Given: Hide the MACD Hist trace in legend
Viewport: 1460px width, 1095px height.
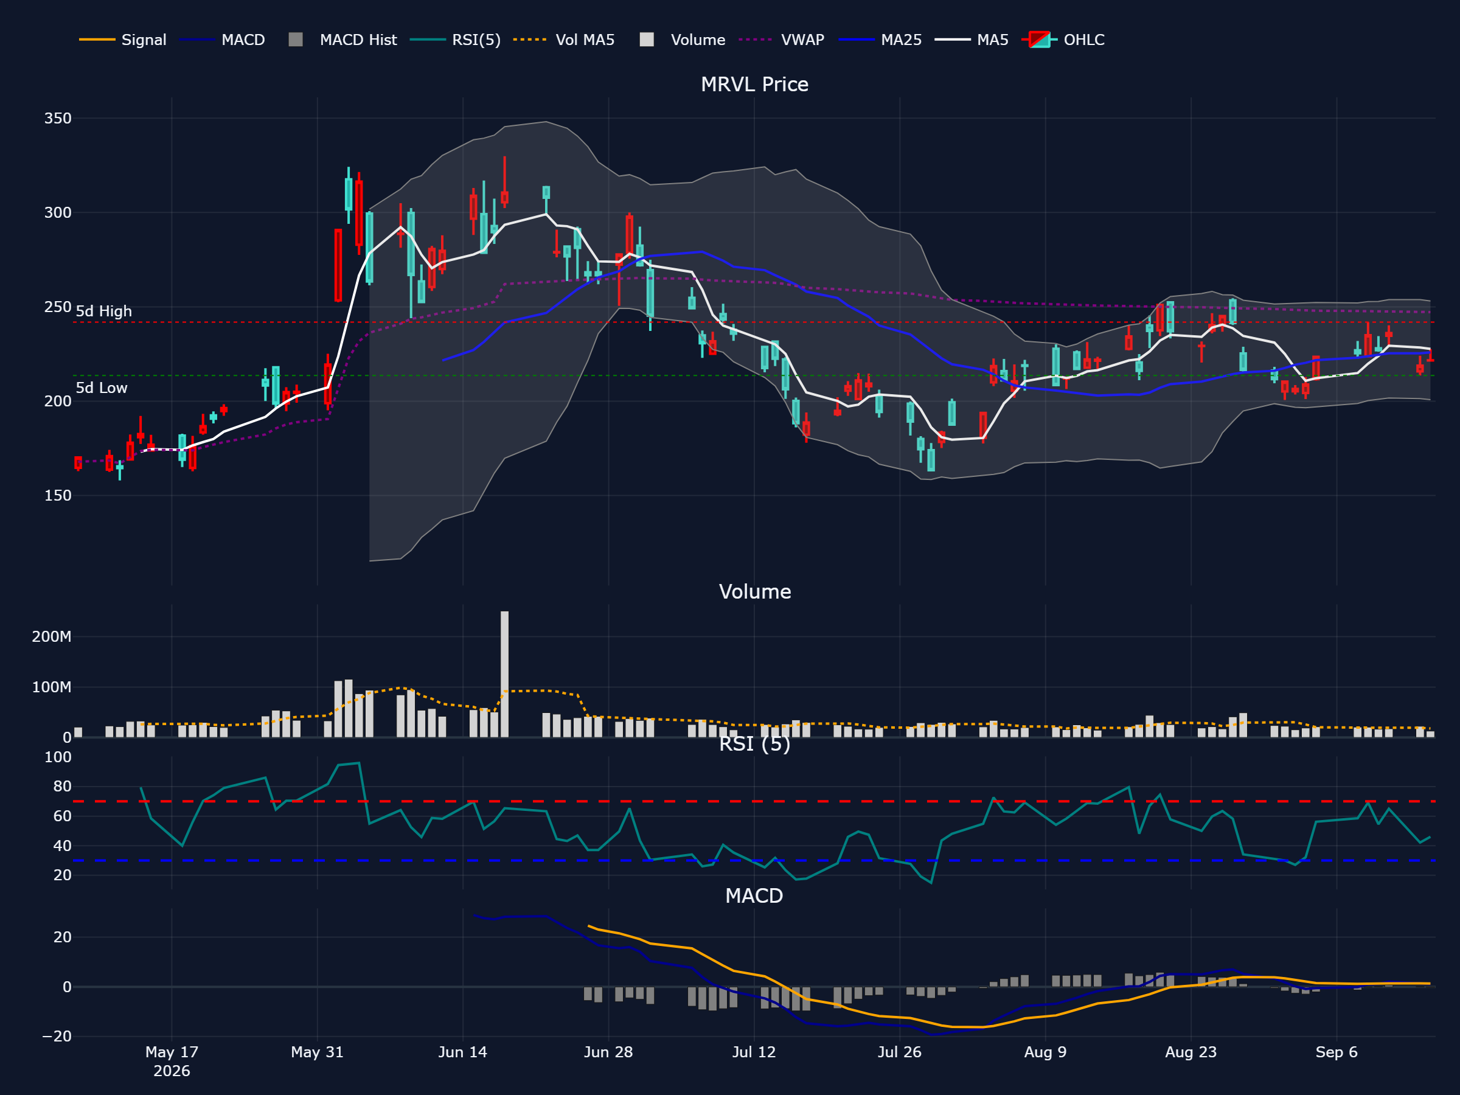Looking at the screenshot, I should 342,40.
